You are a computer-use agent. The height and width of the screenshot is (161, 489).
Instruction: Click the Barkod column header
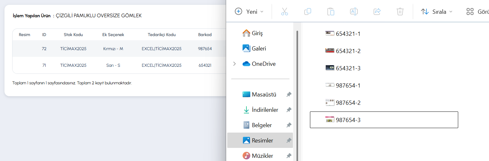[x=205, y=34]
